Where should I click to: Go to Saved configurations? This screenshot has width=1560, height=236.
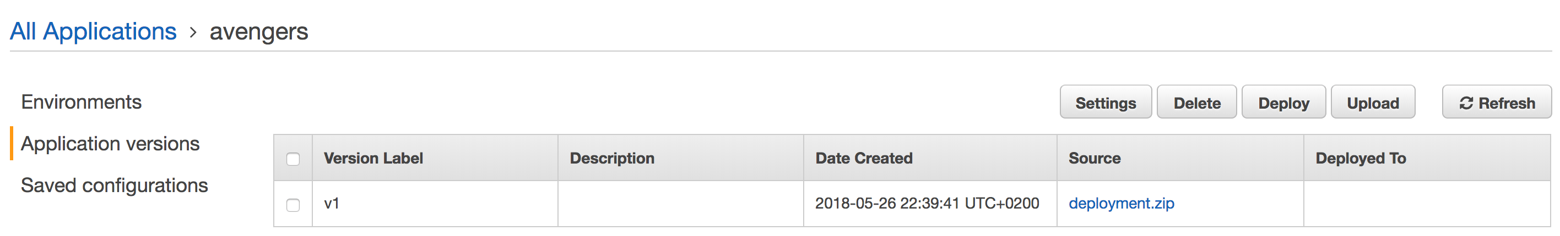[x=115, y=186]
